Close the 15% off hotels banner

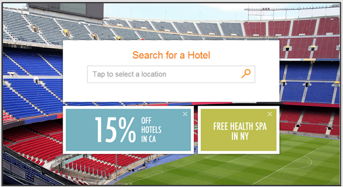[185, 114]
